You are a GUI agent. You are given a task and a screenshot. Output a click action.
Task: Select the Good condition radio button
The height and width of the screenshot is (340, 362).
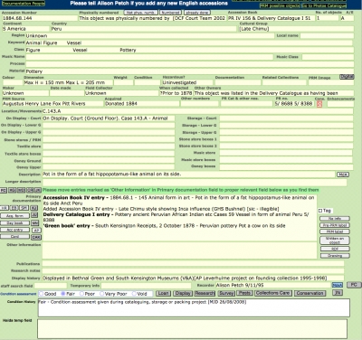coord(42,294)
